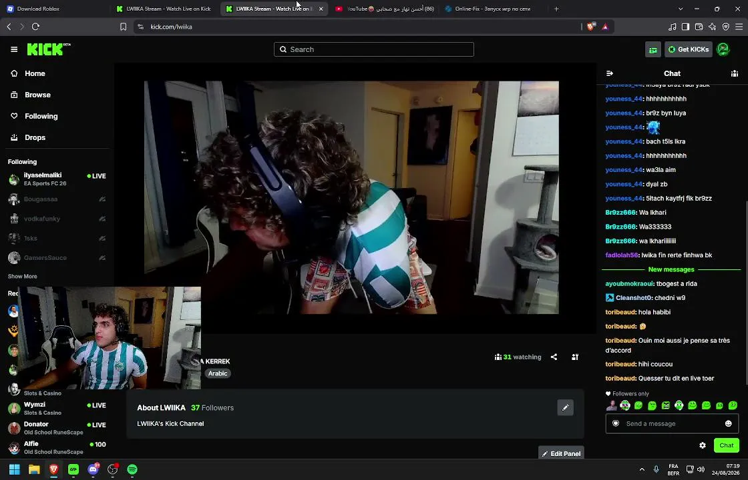
Task: Open the emoji picker smiley icon
Action: [729, 423]
